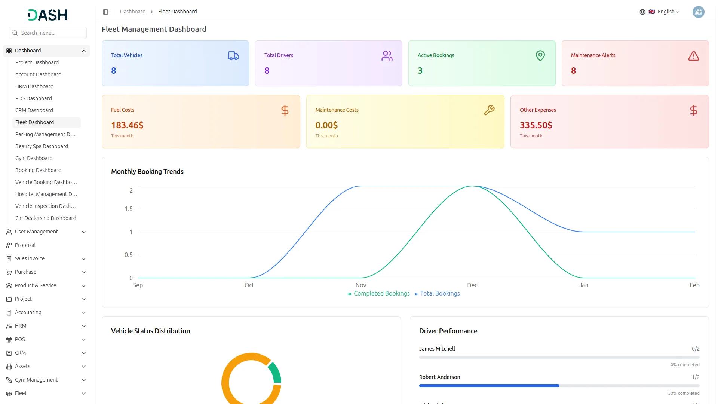Open Vehicle Inspection Dashboard menu item

[46, 206]
